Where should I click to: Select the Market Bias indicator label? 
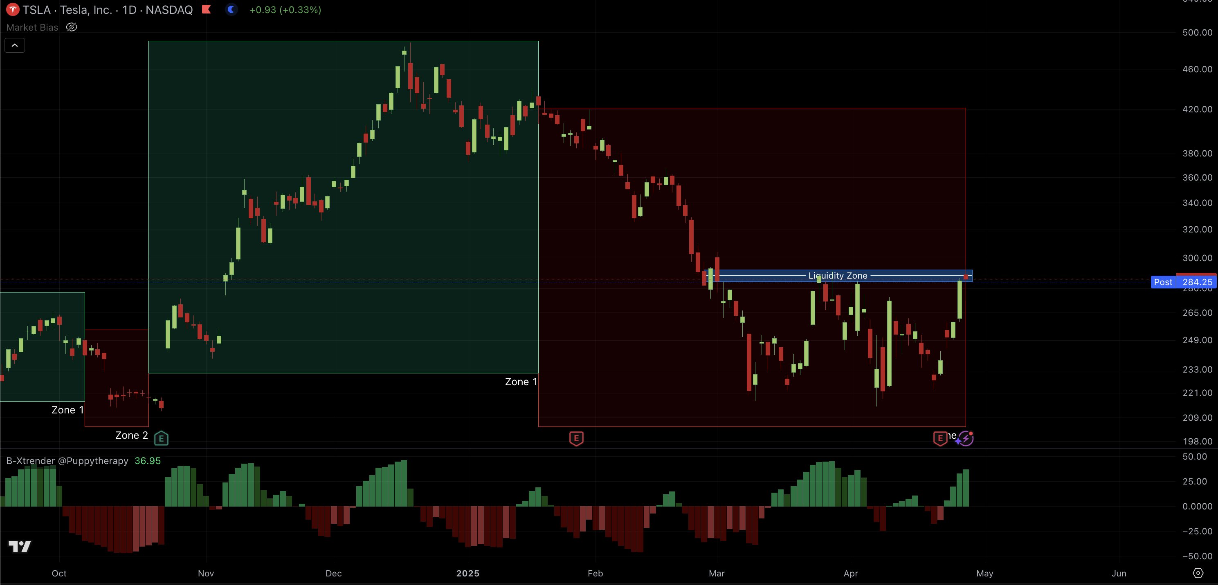click(32, 27)
